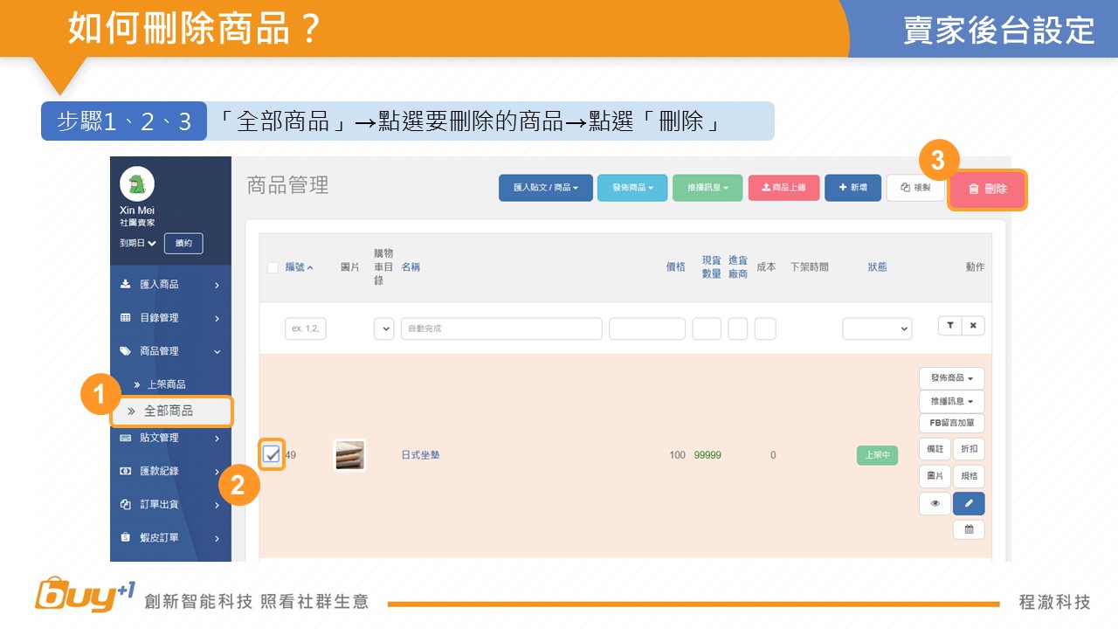This screenshot has height=629, width=1118.
Task: Uncheck the checkbox for product 49
Action: 272,454
